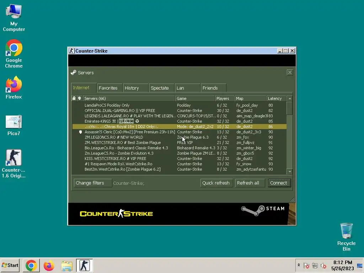Select ZM.LEGIONCS.RO # NEW WORLD server
364x273 pixels.
pos(179,137)
